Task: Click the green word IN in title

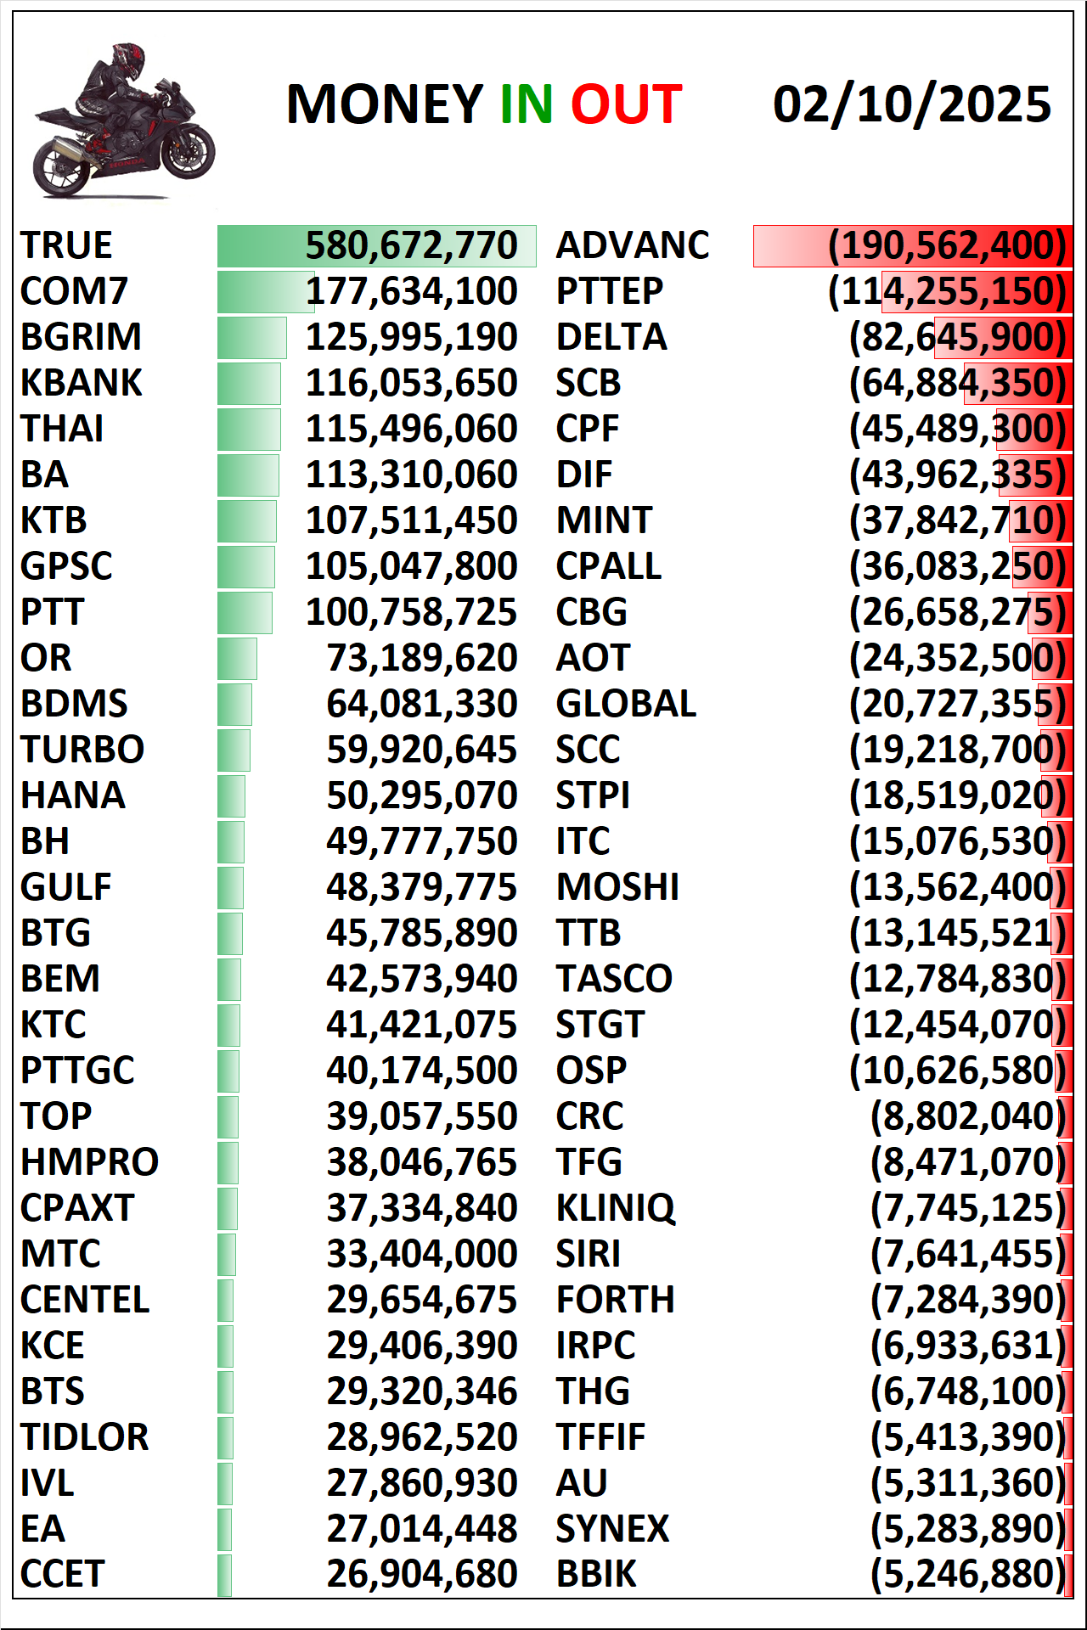Action: (526, 104)
